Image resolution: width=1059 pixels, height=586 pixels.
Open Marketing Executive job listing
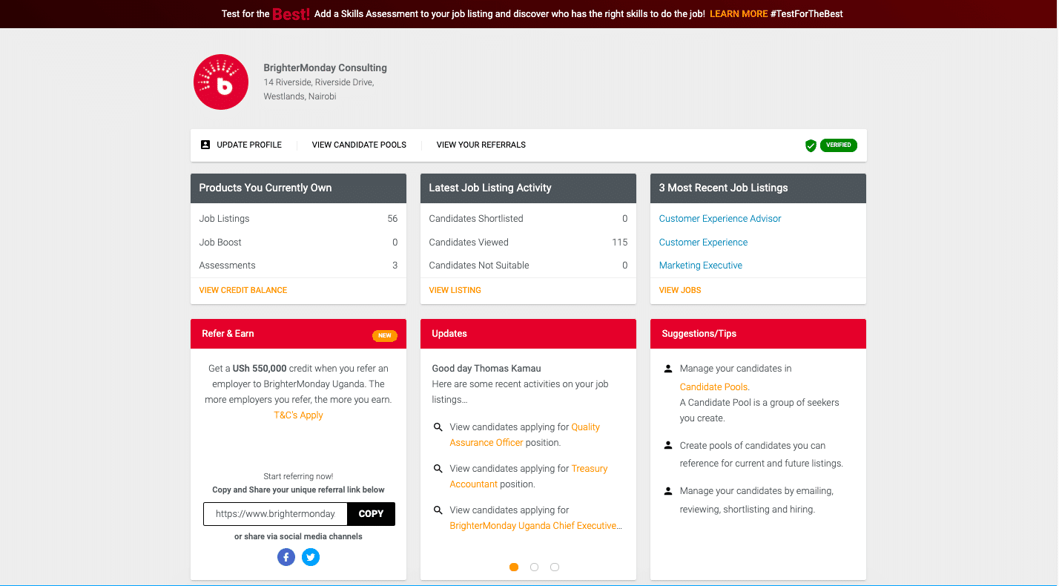(x=701, y=266)
